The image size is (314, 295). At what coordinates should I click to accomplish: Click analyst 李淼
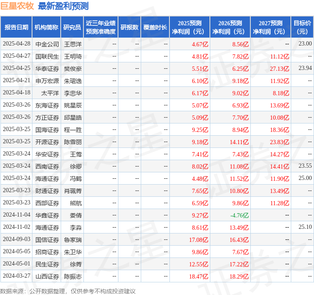[76, 228]
